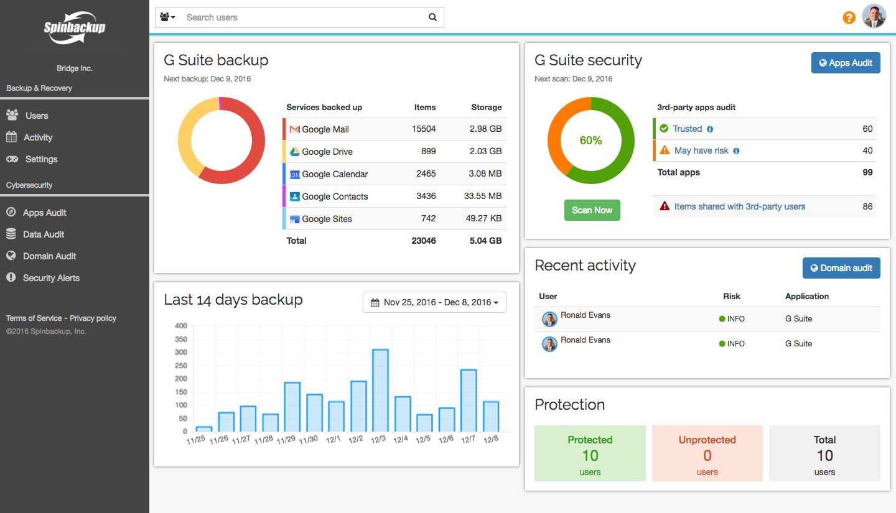Screen dimensions: 896x513
Task: Click the search magnifier icon
Action: pos(432,17)
